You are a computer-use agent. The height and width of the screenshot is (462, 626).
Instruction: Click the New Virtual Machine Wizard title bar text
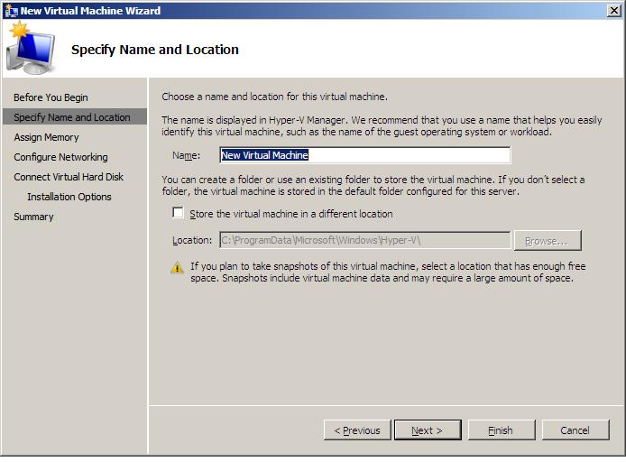pos(90,11)
